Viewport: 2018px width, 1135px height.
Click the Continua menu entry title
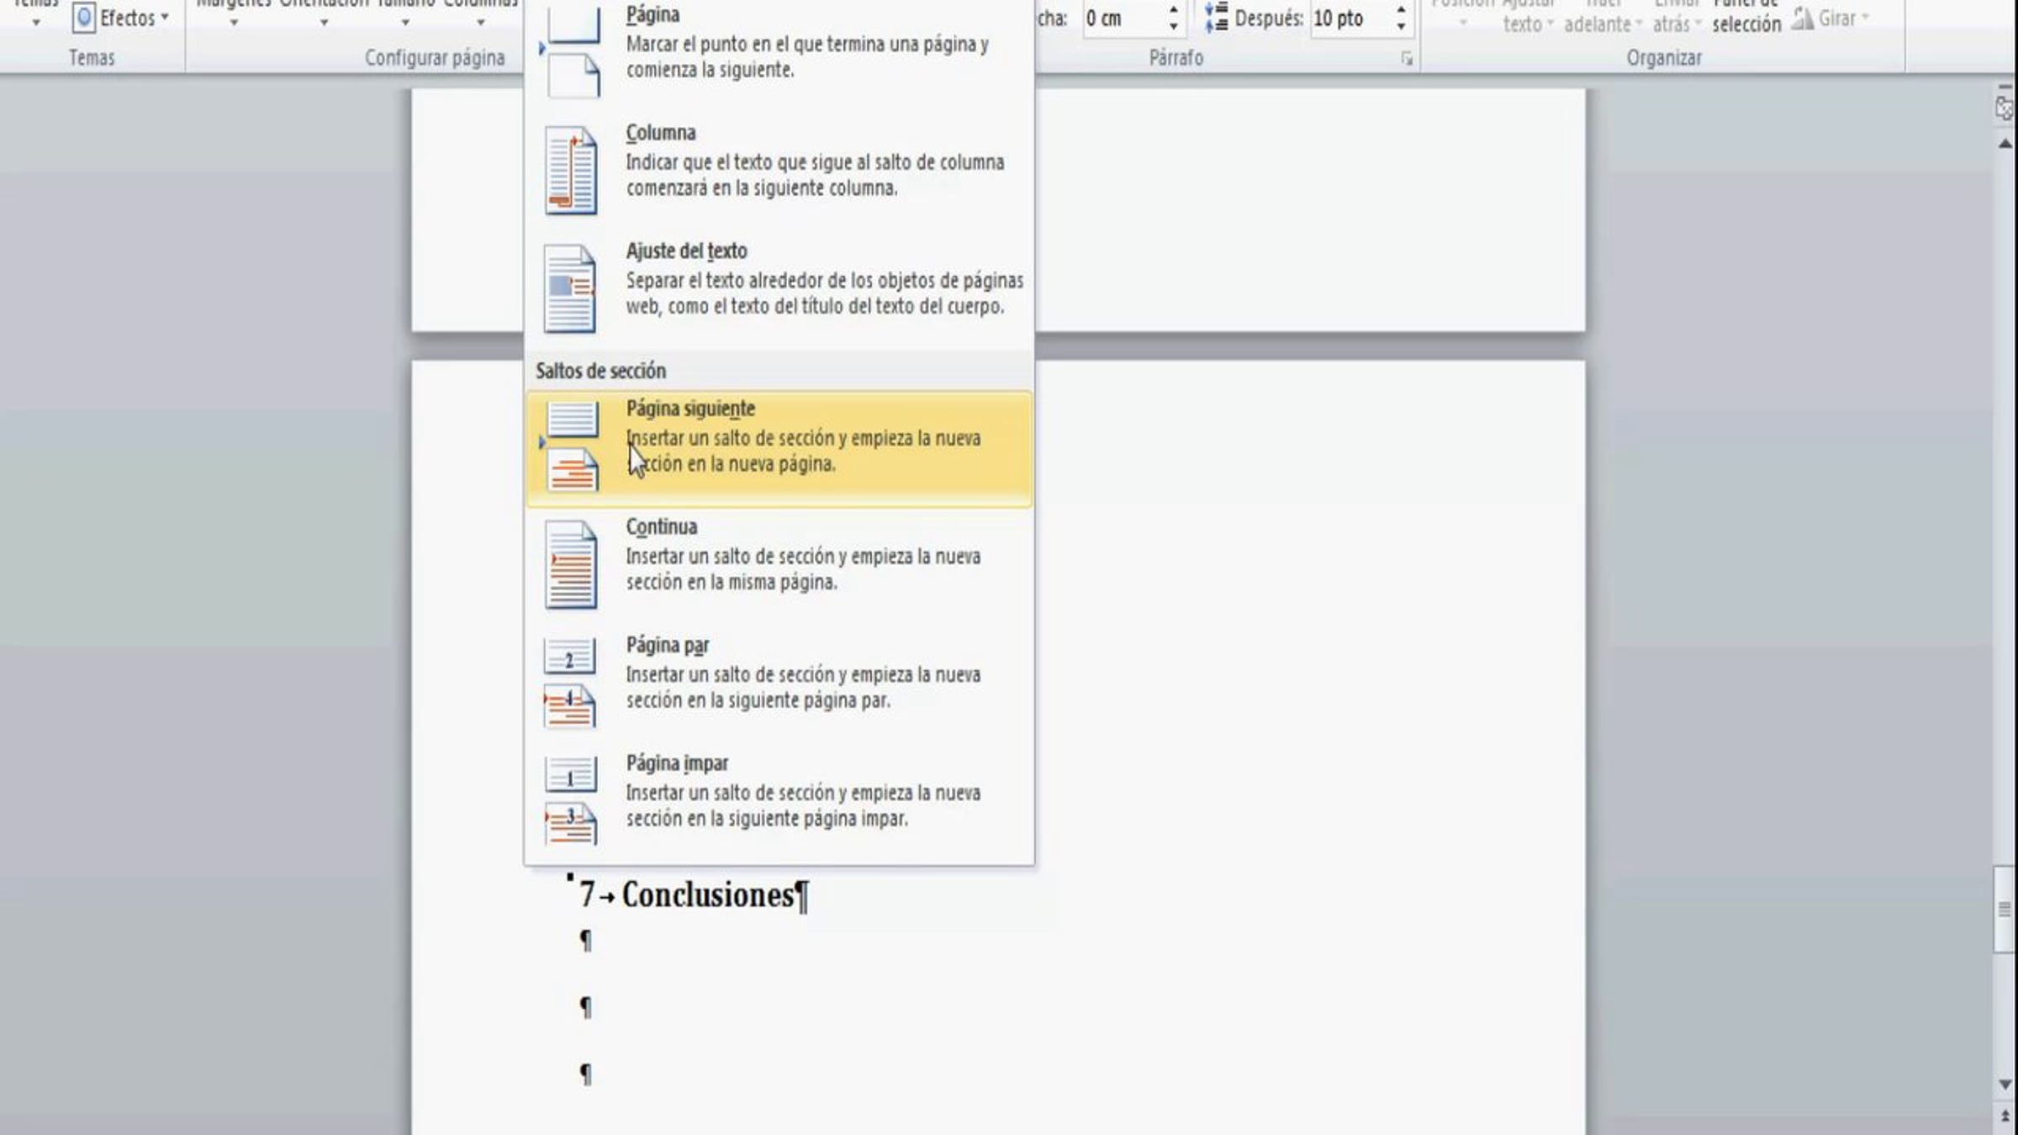point(661,527)
